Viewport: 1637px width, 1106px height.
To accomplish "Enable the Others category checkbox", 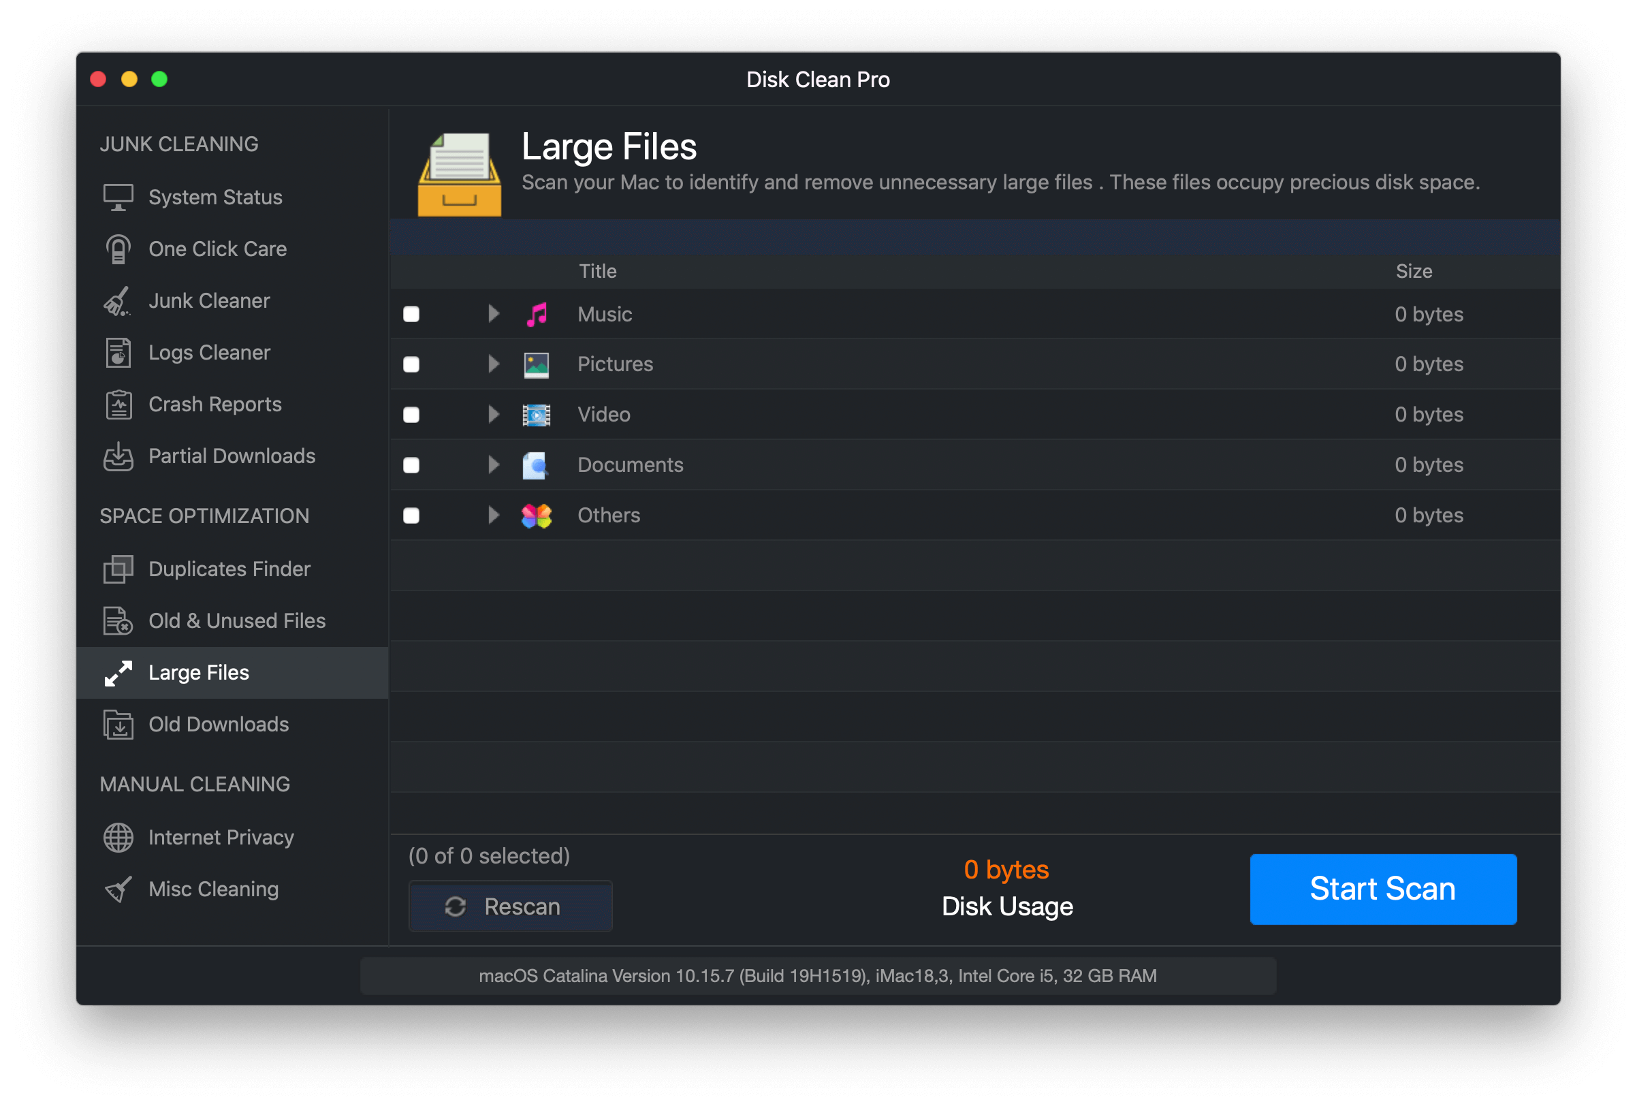I will click(x=411, y=516).
